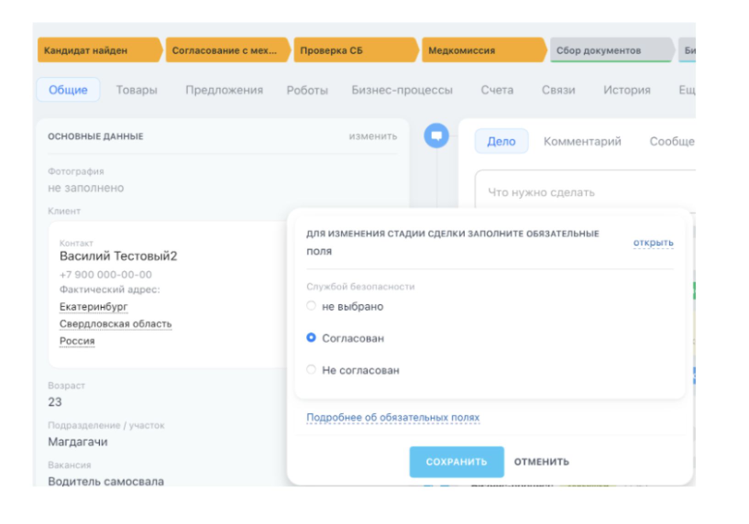The image size is (749, 524).
Task: Click the 'Сохранить' button
Action: (x=456, y=462)
